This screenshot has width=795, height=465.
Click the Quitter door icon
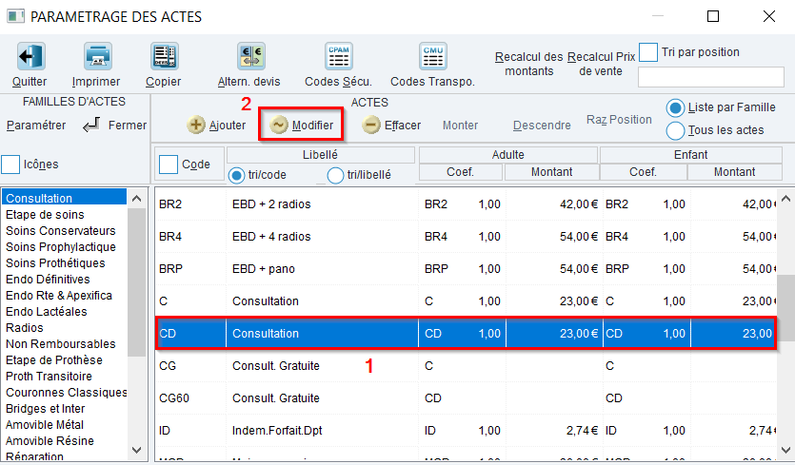point(30,56)
